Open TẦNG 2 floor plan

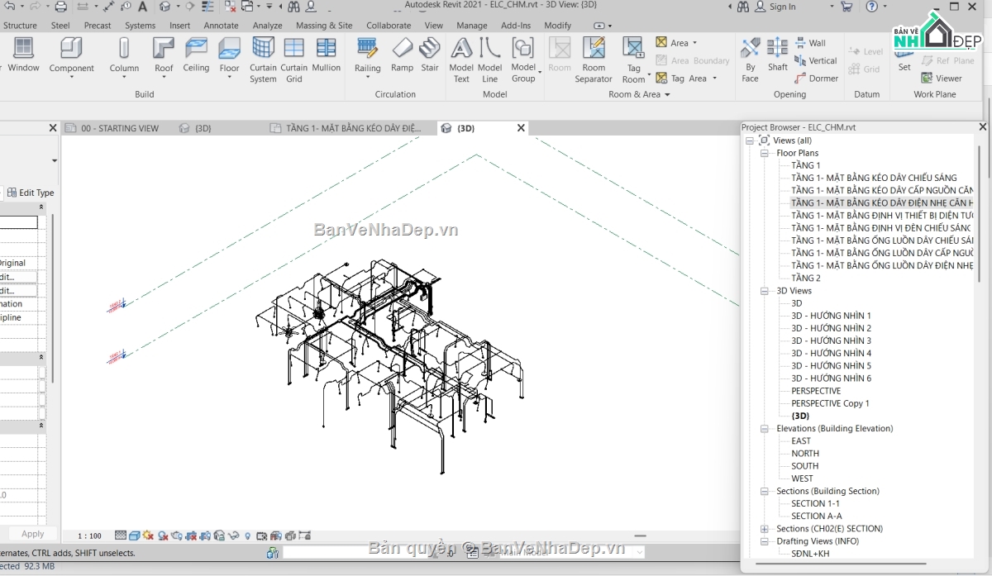(x=806, y=278)
